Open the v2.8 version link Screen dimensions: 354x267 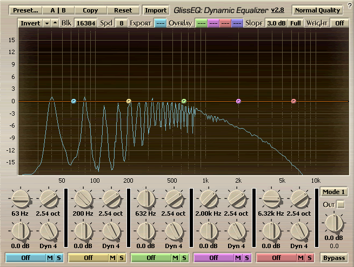[x=277, y=10]
